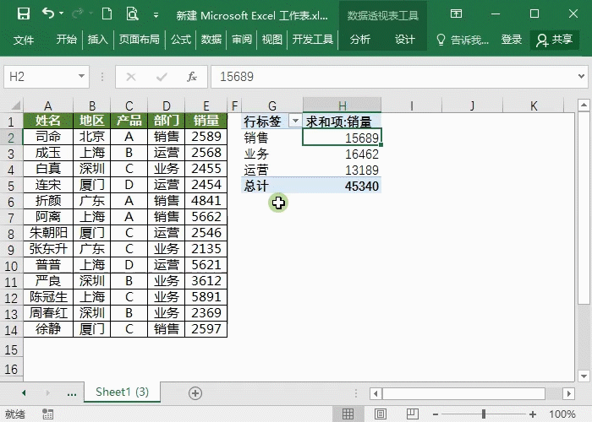Click the horizontal scrollbar left arrow
Image resolution: width=592 pixels, height=422 pixels.
(375, 394)
